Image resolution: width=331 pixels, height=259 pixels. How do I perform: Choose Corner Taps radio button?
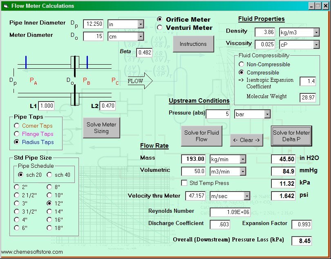(17, 126)
